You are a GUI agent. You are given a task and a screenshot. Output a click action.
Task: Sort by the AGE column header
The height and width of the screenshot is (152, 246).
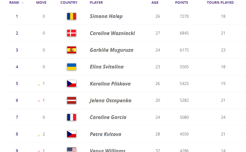click(155, 2)
